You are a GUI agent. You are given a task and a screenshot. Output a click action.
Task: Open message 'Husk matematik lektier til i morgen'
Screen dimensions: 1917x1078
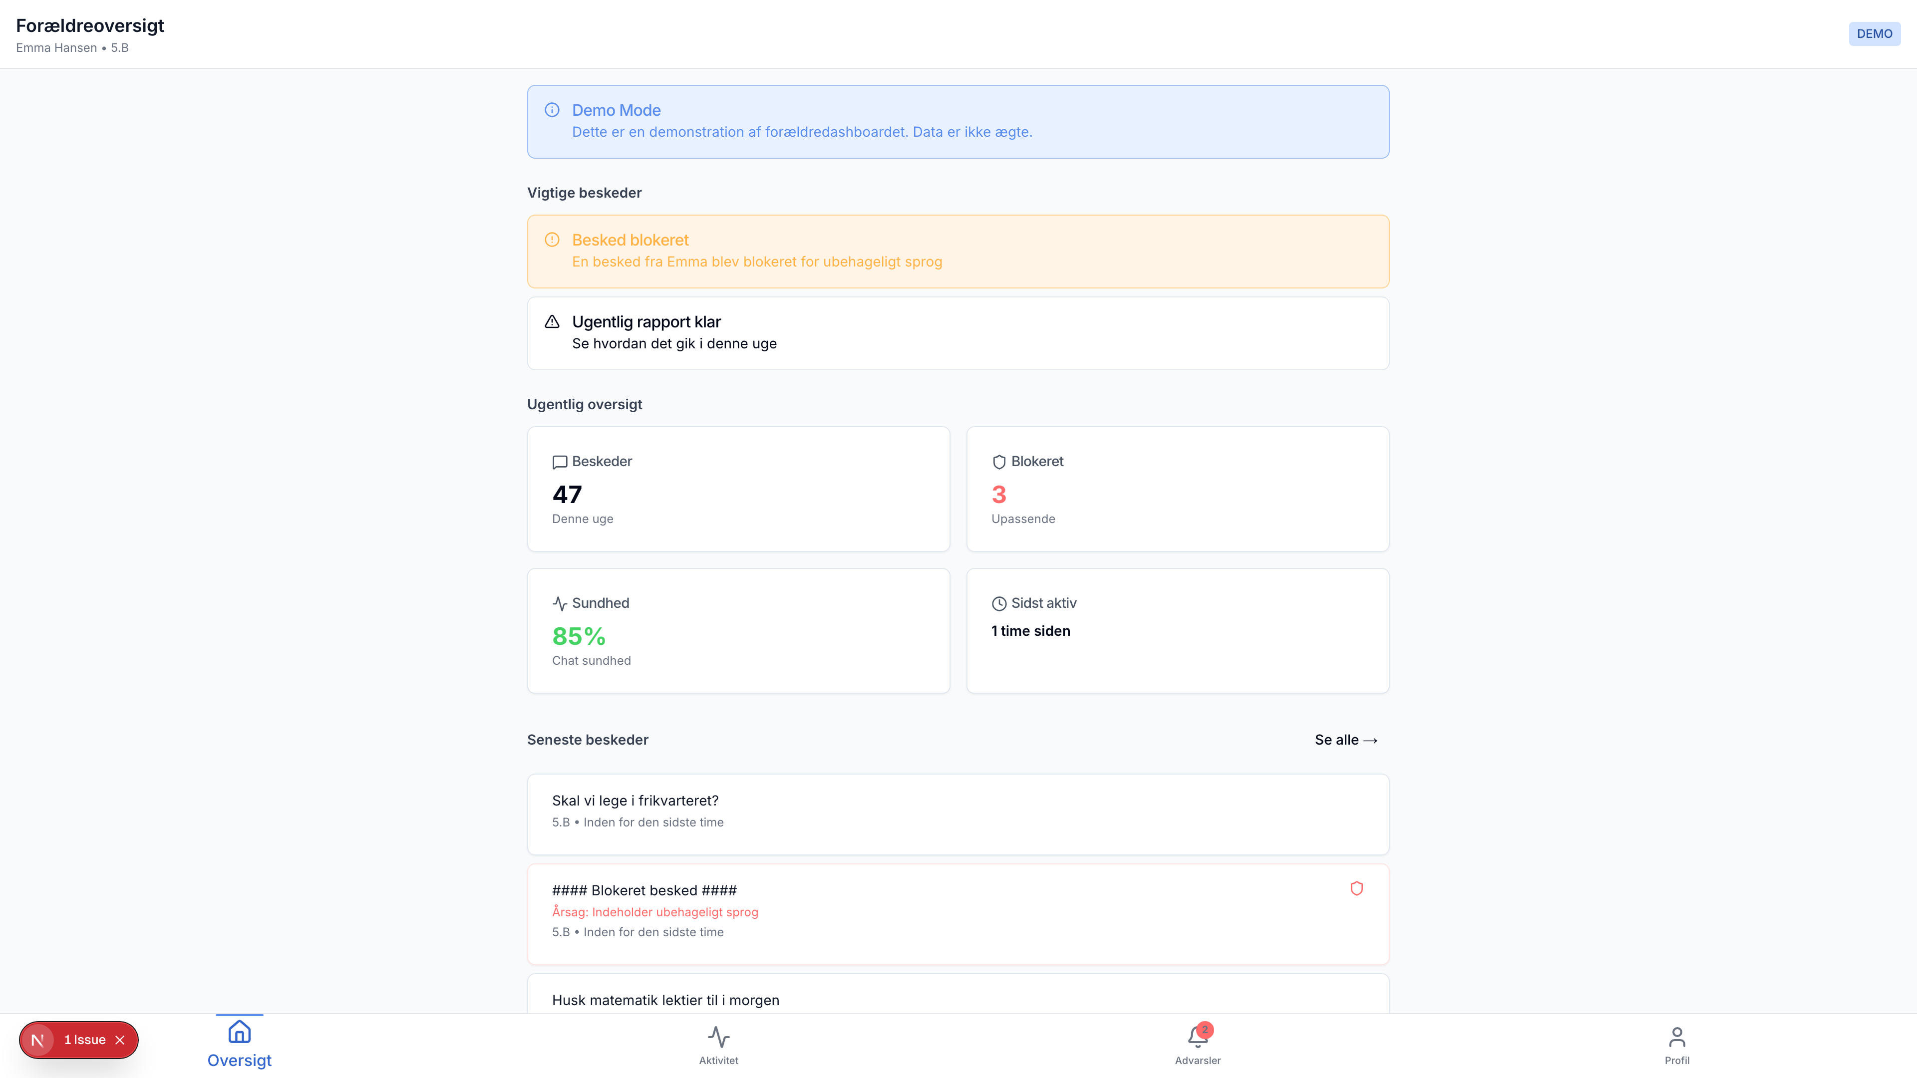(958, 994)
